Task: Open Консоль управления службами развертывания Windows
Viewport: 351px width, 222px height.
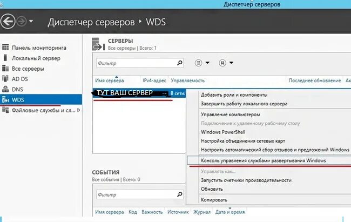Action: click(264, 160)
